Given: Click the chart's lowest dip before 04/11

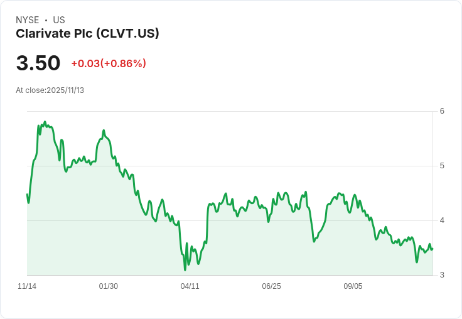Looking at the screenshot, I should [x=185, y=269].
